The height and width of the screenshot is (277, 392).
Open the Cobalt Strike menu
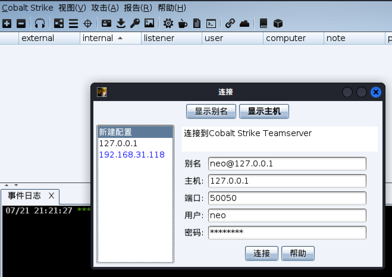click(x=27, y=8)
